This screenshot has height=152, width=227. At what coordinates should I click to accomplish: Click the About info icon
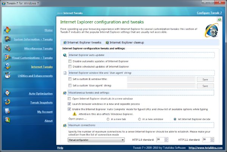click(8, 120)
